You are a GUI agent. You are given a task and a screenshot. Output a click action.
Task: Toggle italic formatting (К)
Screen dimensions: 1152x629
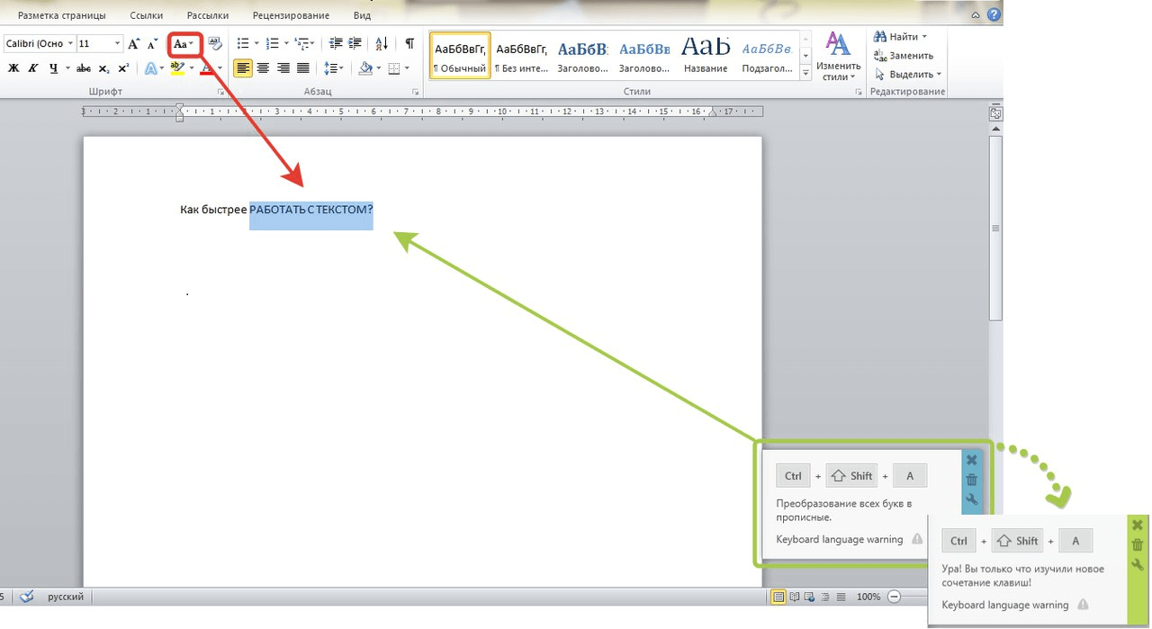(x=33, y=68)
